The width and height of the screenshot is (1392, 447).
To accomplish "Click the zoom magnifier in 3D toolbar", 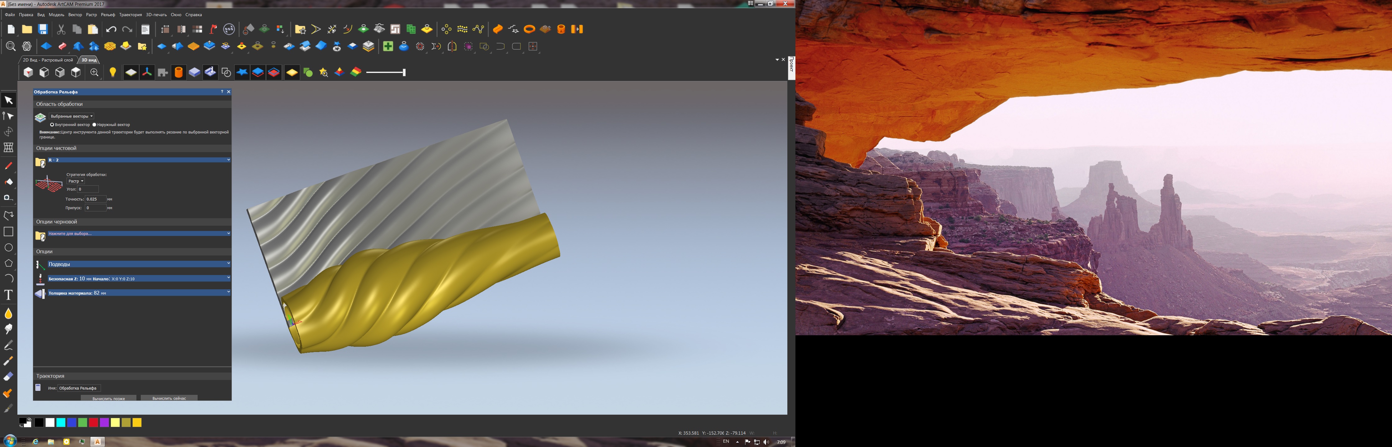I will [x=94, y=72].
